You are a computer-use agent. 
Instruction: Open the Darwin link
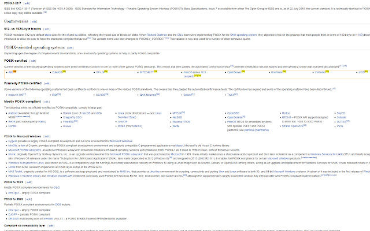tap(67, 113)
